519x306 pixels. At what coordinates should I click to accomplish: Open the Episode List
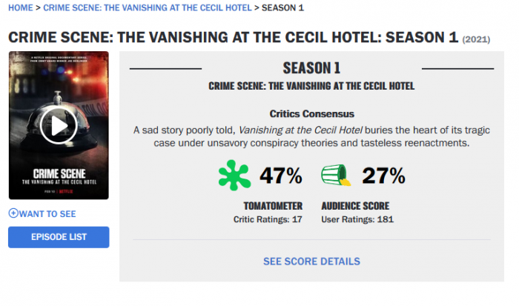click(x=59, y=237)
